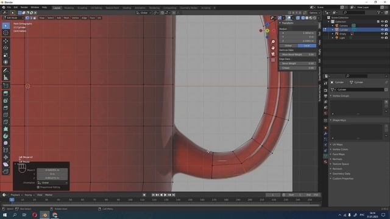Open the Edit Mode dropdown
This screenshot has width=390, height=219.
[13, 18]
